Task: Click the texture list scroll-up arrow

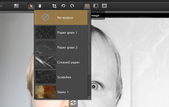Action: click(x=89, y=12)
